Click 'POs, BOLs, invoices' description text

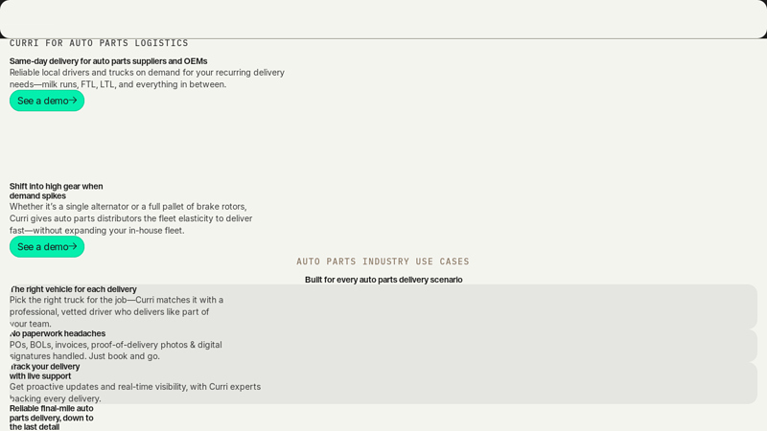coord(115,351)
